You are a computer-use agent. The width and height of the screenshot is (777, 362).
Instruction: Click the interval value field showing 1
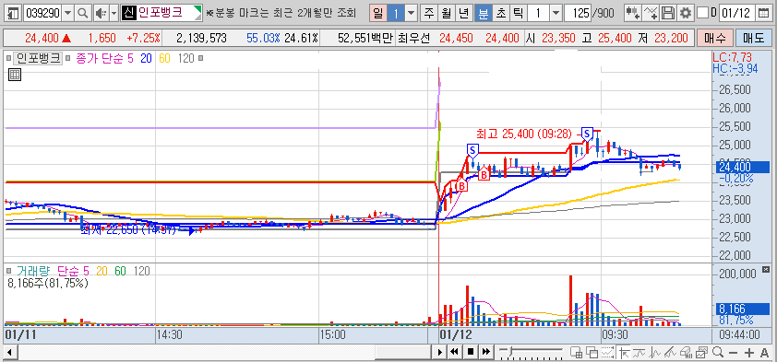pyautogui.click(x=537, y=12)
